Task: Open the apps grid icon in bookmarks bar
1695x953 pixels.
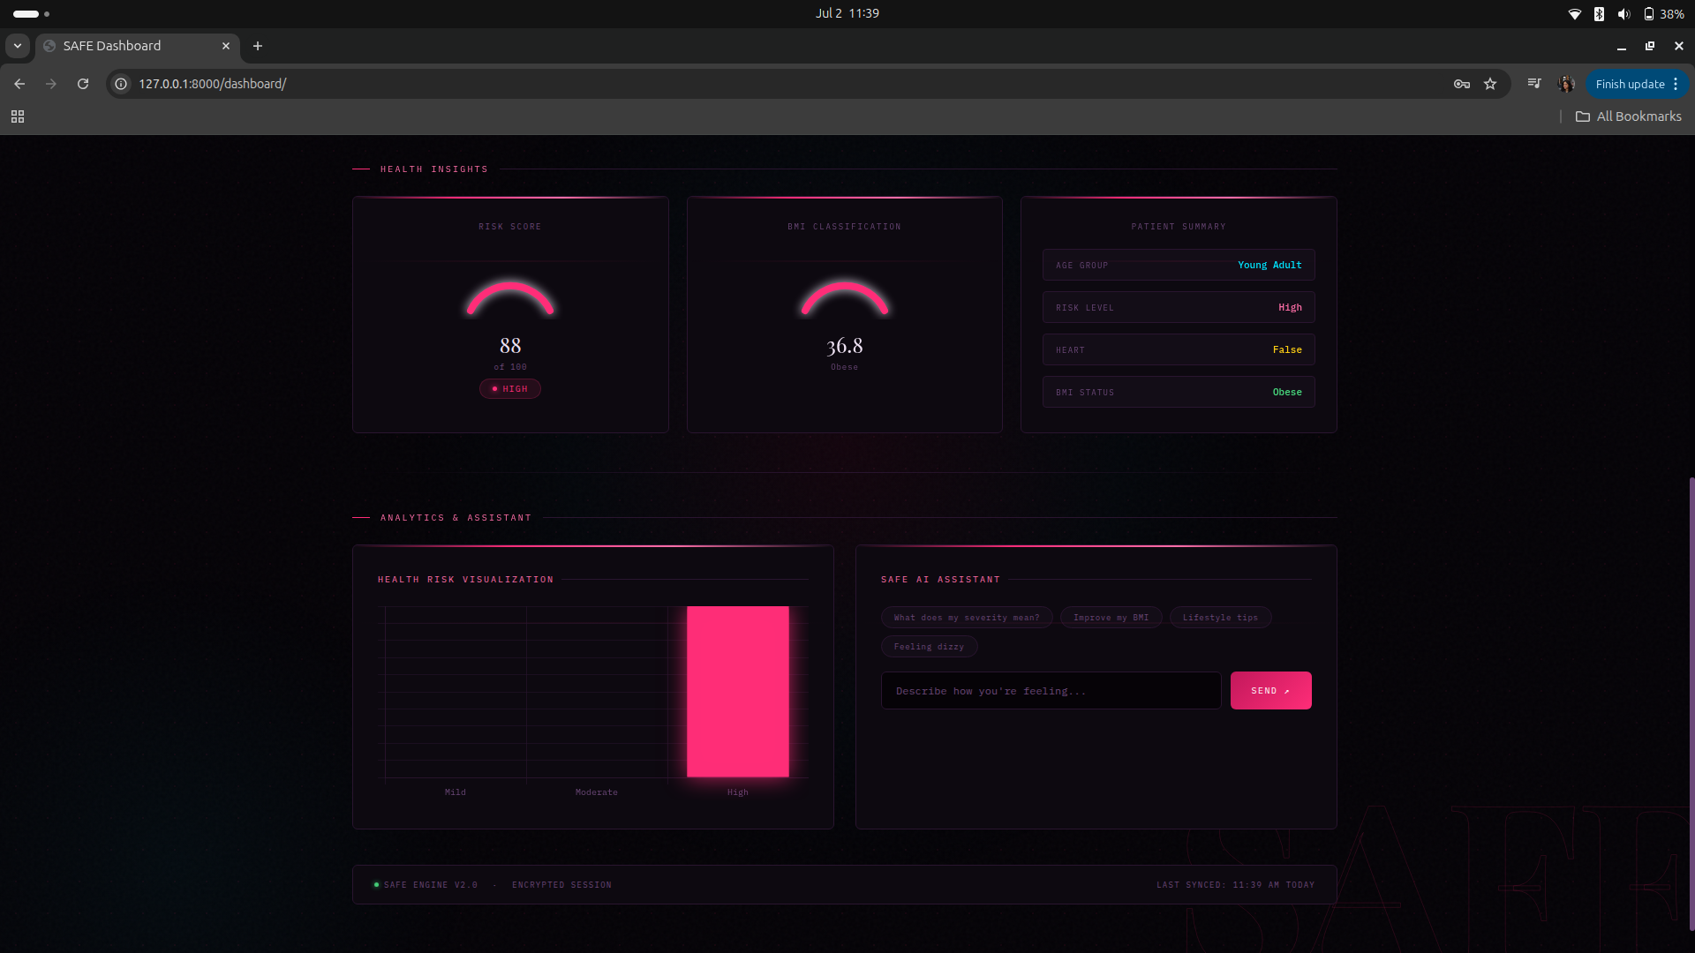Action: pyautogui.click(x=18, y=116)
